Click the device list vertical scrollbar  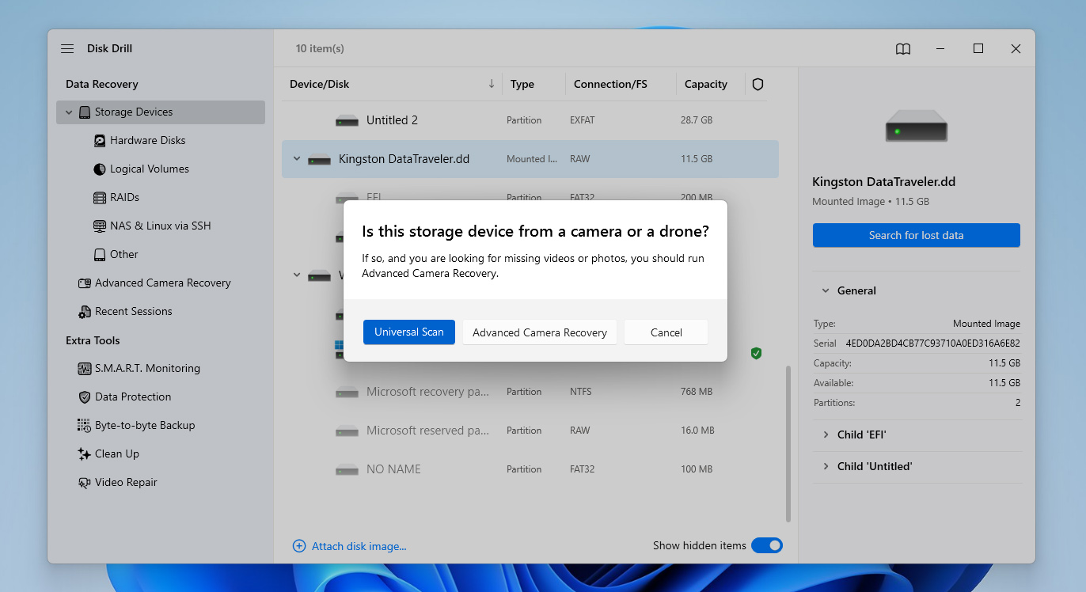[x=788, y=443]
